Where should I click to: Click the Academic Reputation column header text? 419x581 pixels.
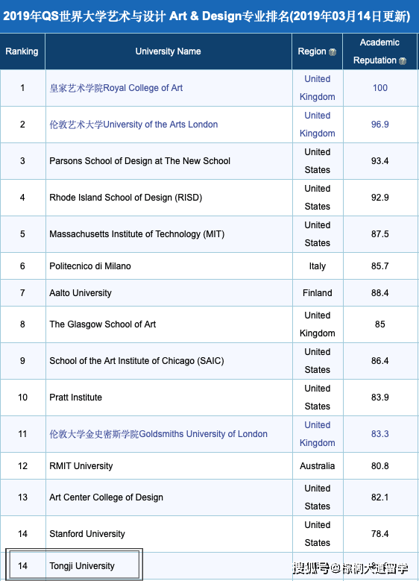point(379,51)
